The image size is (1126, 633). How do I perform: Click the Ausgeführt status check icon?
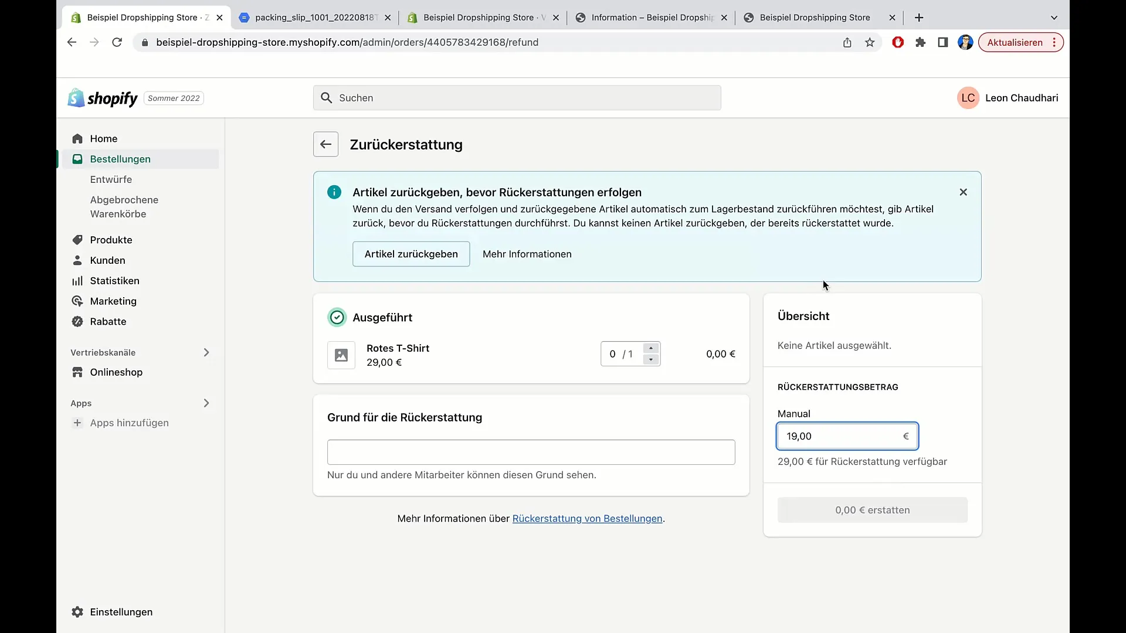click(337, 317)
